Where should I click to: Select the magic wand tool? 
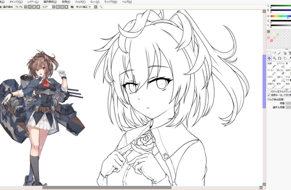pyautogui.click(x=279, y=53)
